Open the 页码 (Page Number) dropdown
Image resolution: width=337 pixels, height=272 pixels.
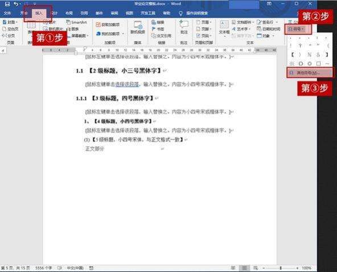pyautogui.click(x=204, y=36)
